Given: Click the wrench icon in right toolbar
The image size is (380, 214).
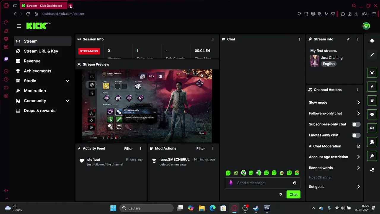Looking at the screenshot, I should pyautogui.click(x=372, y=156).
